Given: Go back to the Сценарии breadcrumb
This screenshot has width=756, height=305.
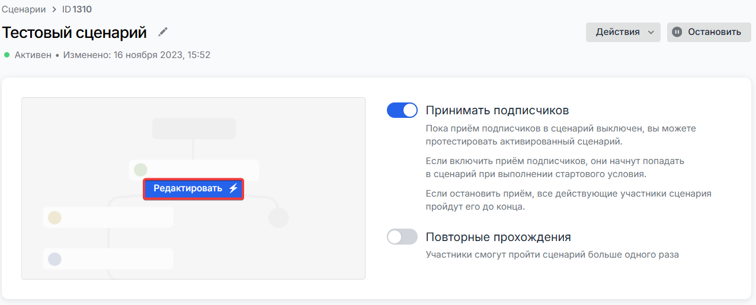Looking at the screenshot, I should pyautogui.click(x=24, y=9).
